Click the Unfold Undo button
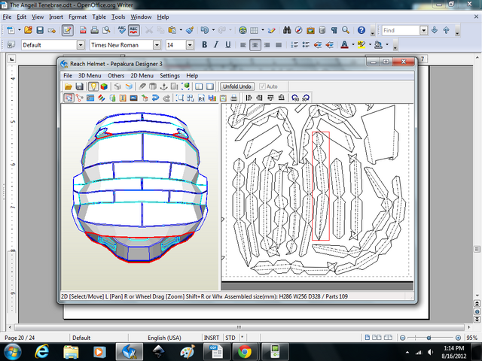This screenshot has width=482, height=361. pos(237,86)
